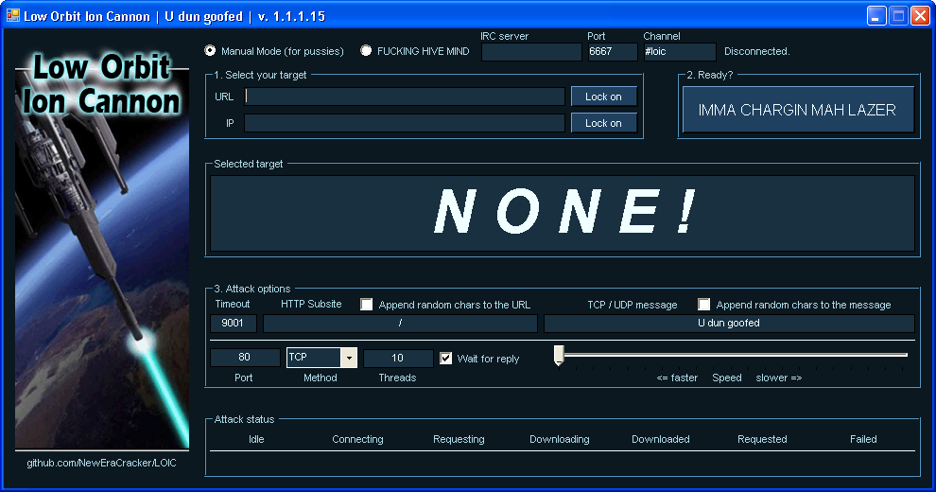Click Lock on button next to IP
This screenshot has width=936, height=492.
603,123
